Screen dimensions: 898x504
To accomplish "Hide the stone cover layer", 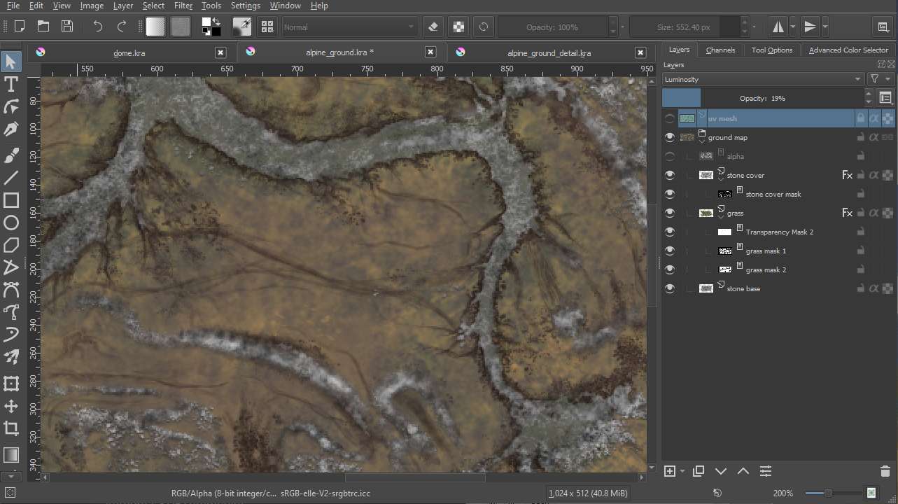I will click(670, 175).
